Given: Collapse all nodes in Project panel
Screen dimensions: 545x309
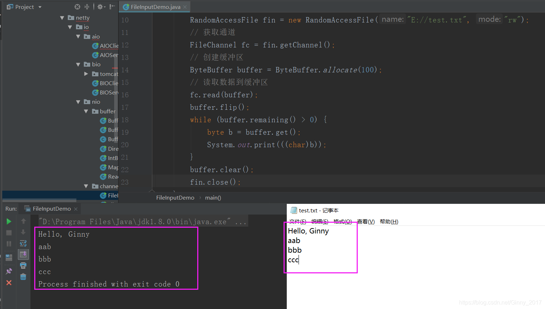Looking at the screenshot, I should click(x=87, y=7).
